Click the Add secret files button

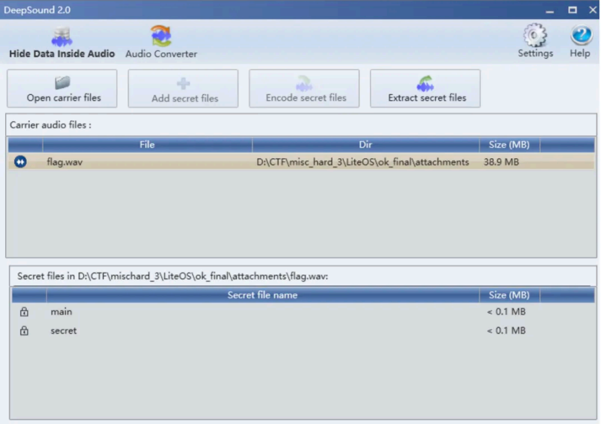point(183,89)
